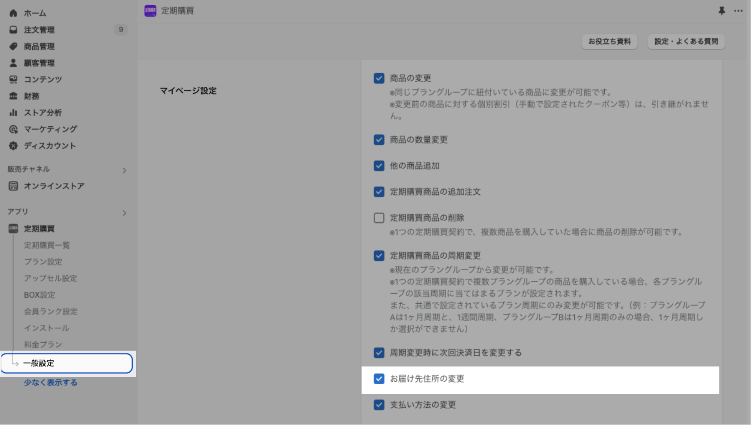Click the お役立ち資料 button

click(x=609, y=41)
